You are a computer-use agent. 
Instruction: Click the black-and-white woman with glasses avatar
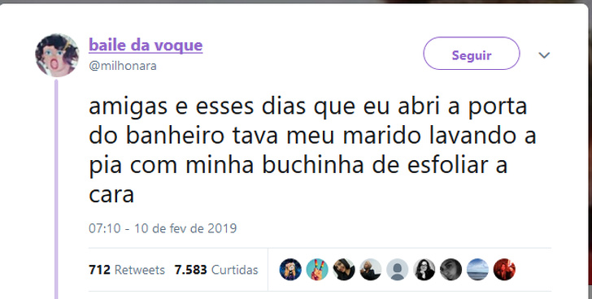pyautogui.click(x=424, y=270)
